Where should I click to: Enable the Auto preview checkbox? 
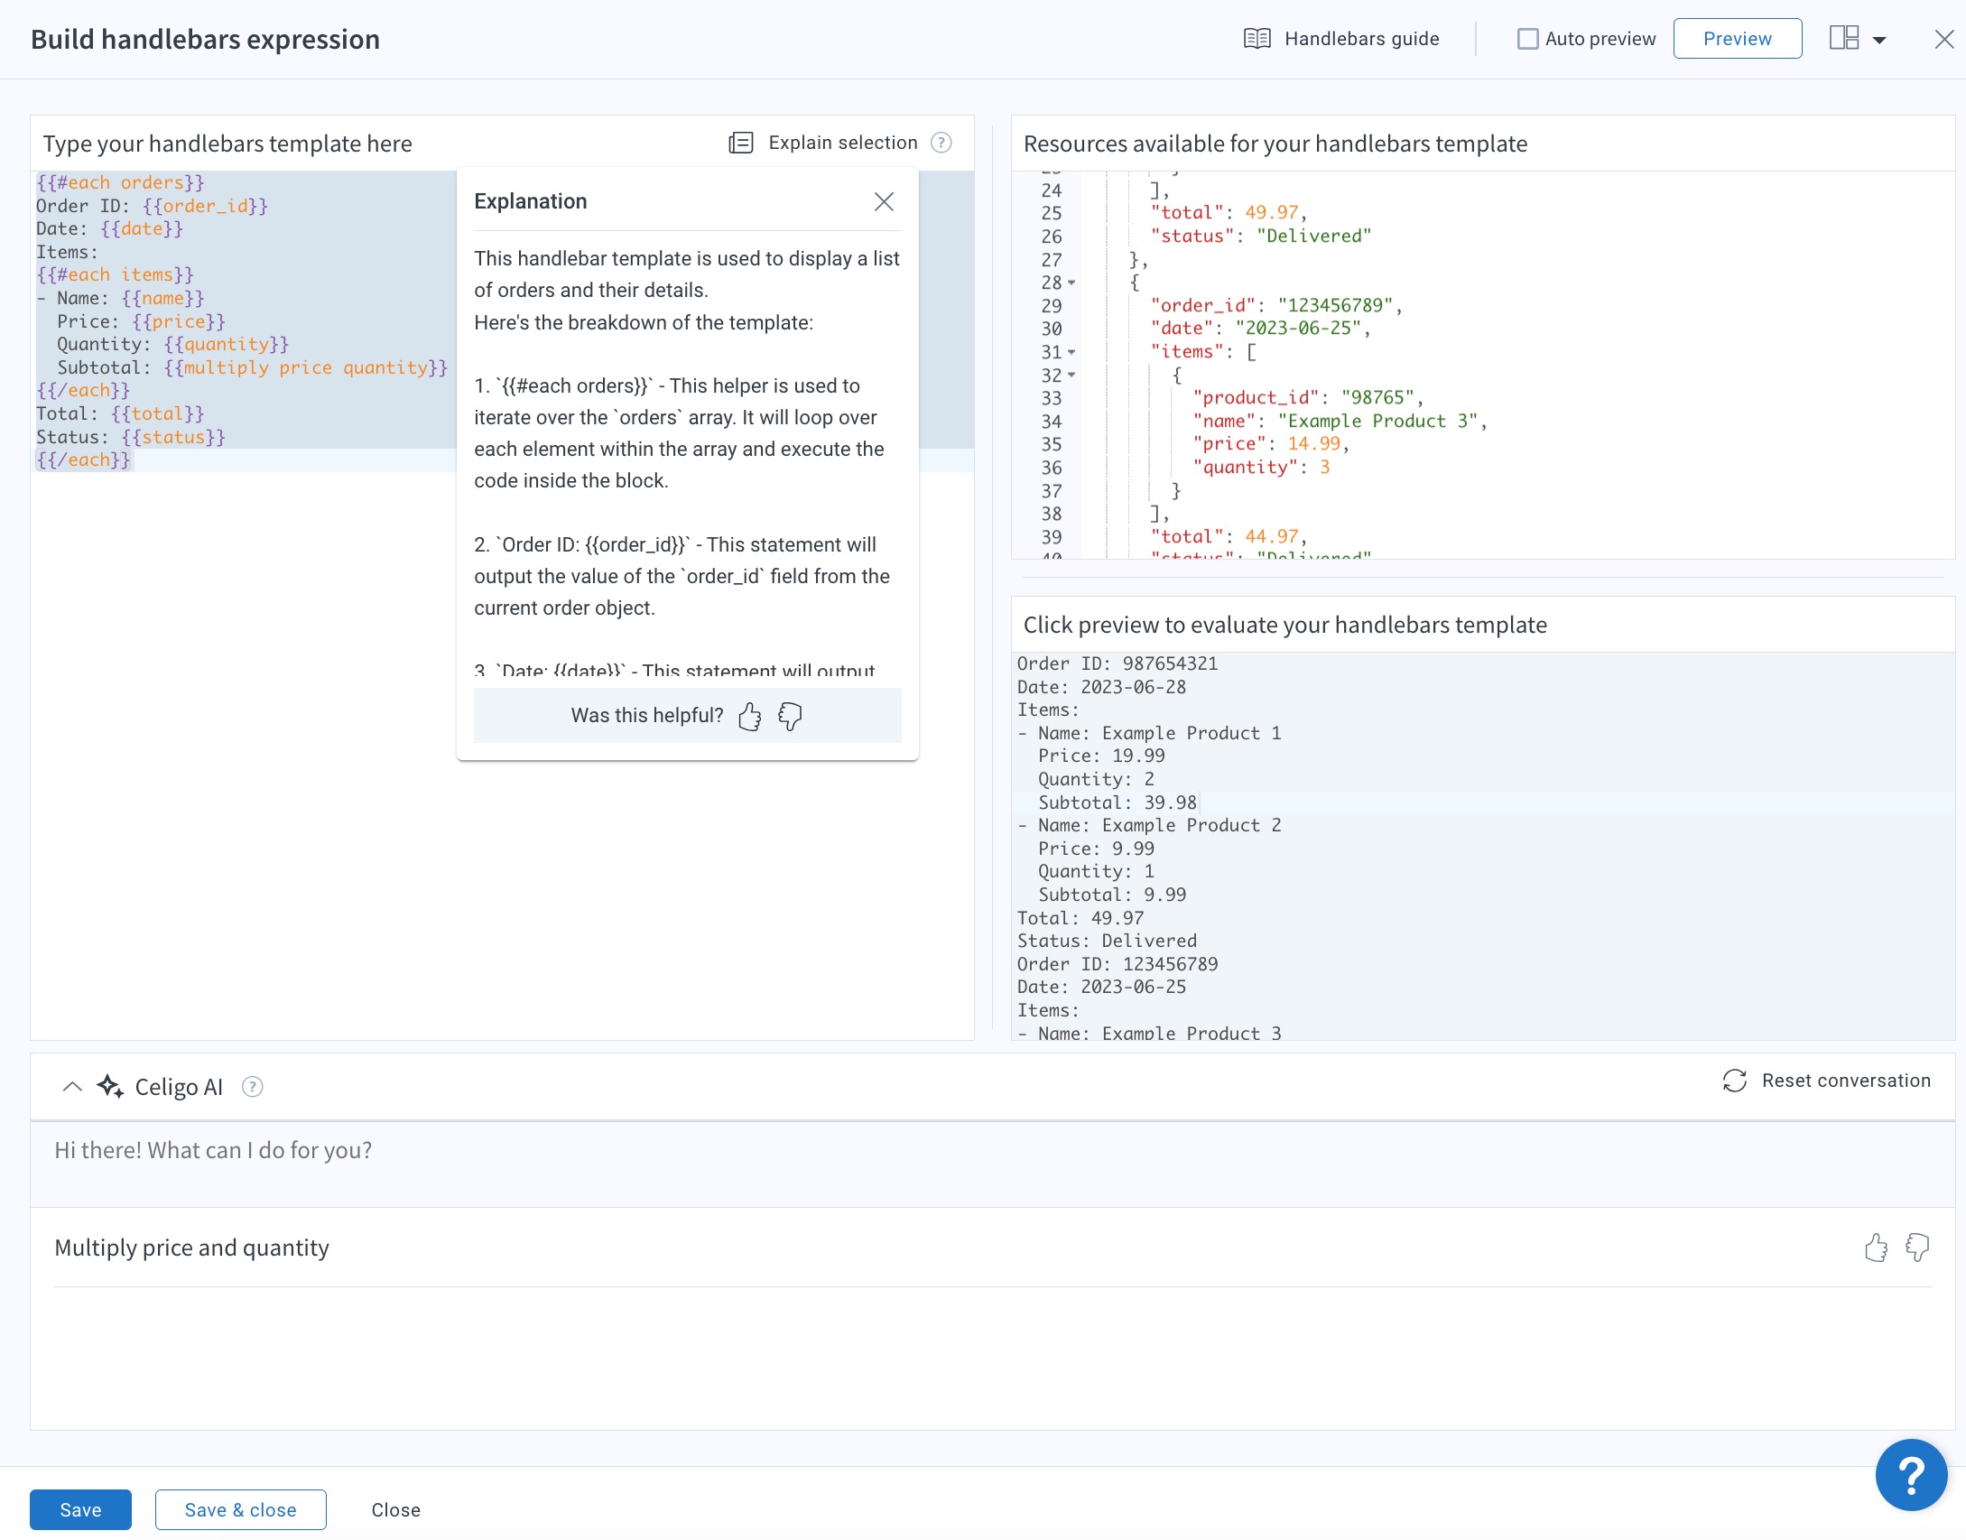coord(1527,39)
